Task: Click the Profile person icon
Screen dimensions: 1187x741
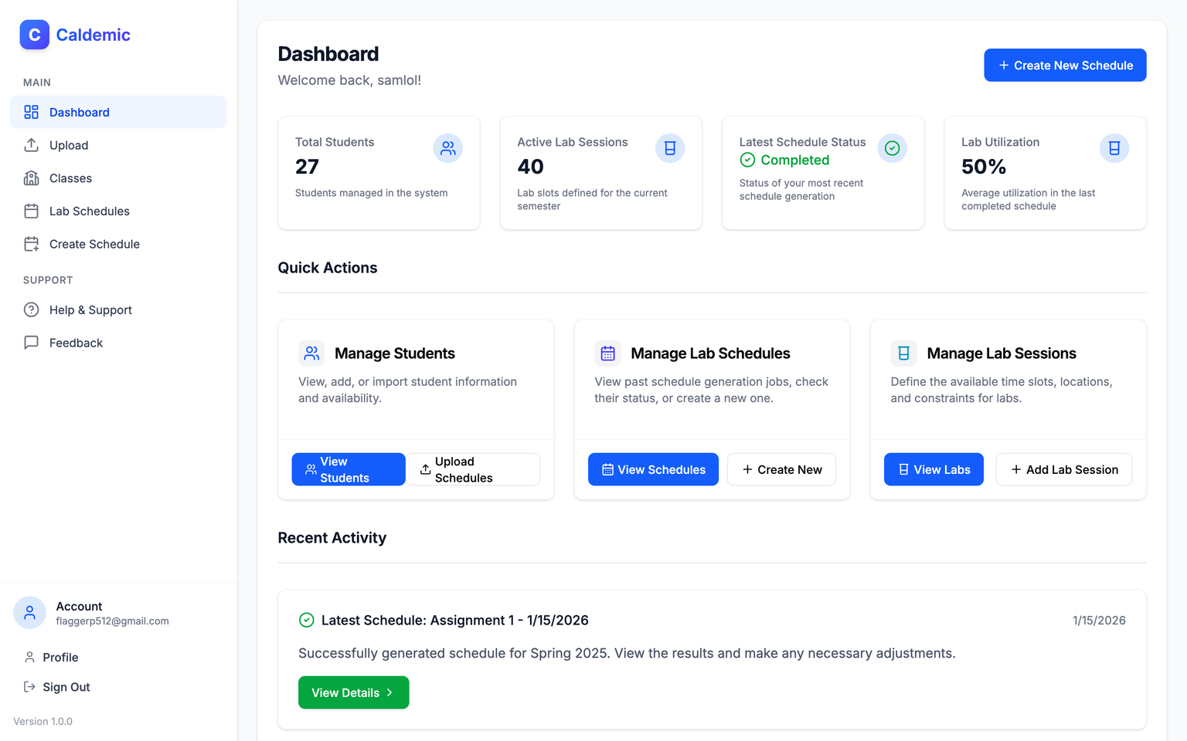Action: (x=29, y=657)
